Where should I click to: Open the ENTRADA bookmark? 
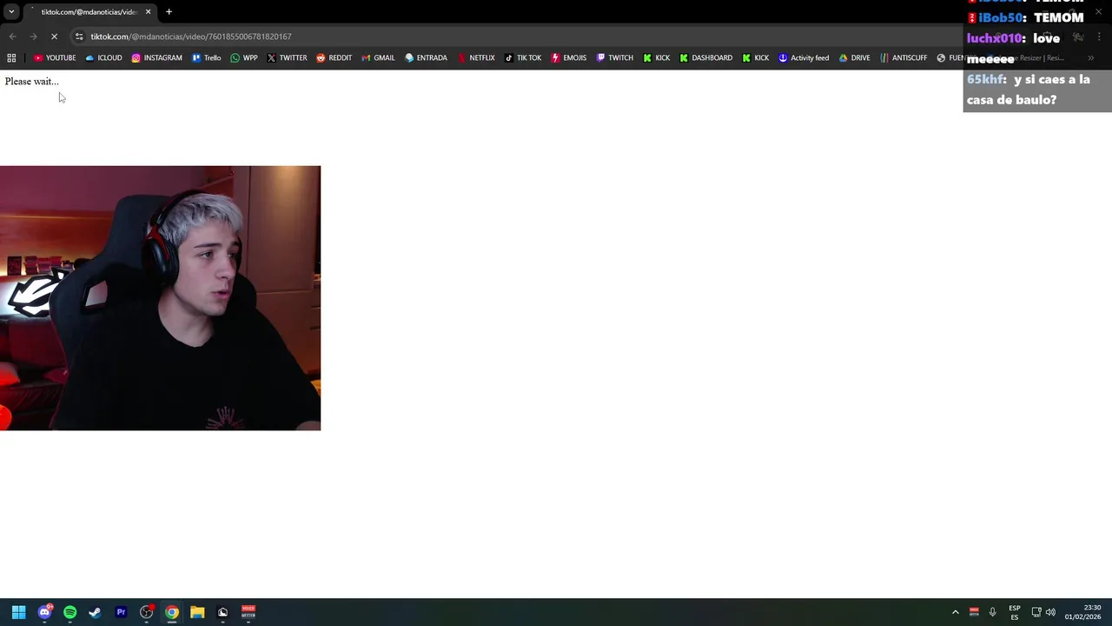426,58
